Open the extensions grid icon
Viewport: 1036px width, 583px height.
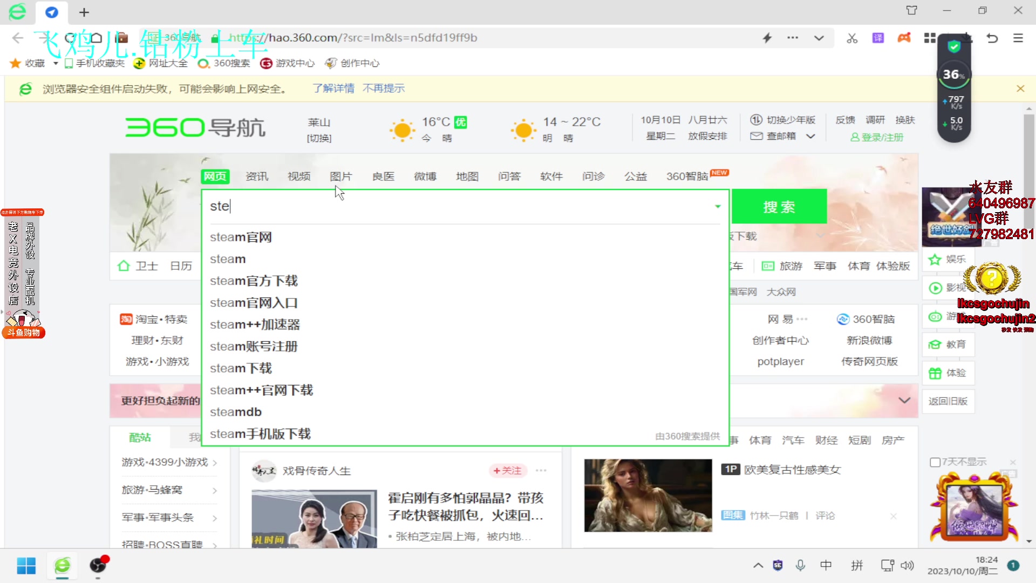pos(930,38)
